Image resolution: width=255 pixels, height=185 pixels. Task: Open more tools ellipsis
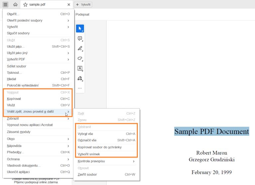80,88
